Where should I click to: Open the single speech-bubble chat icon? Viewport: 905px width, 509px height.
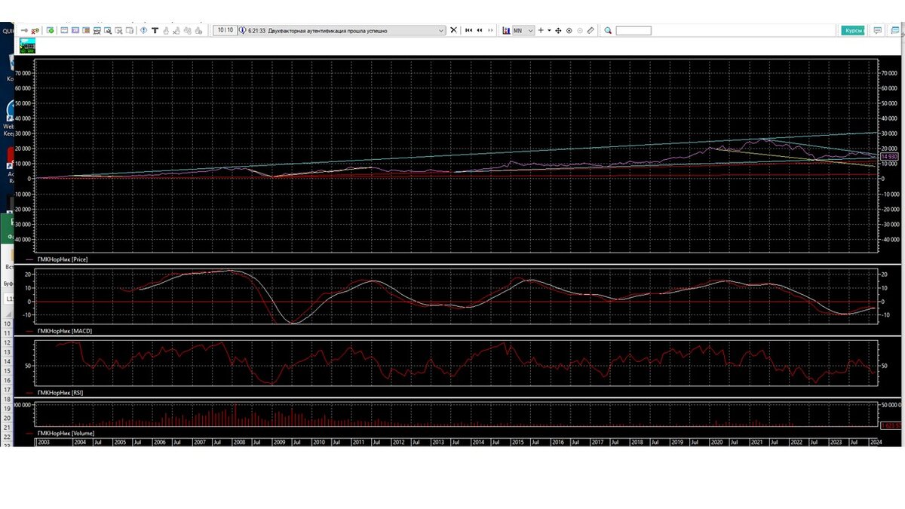click(877, 30)
